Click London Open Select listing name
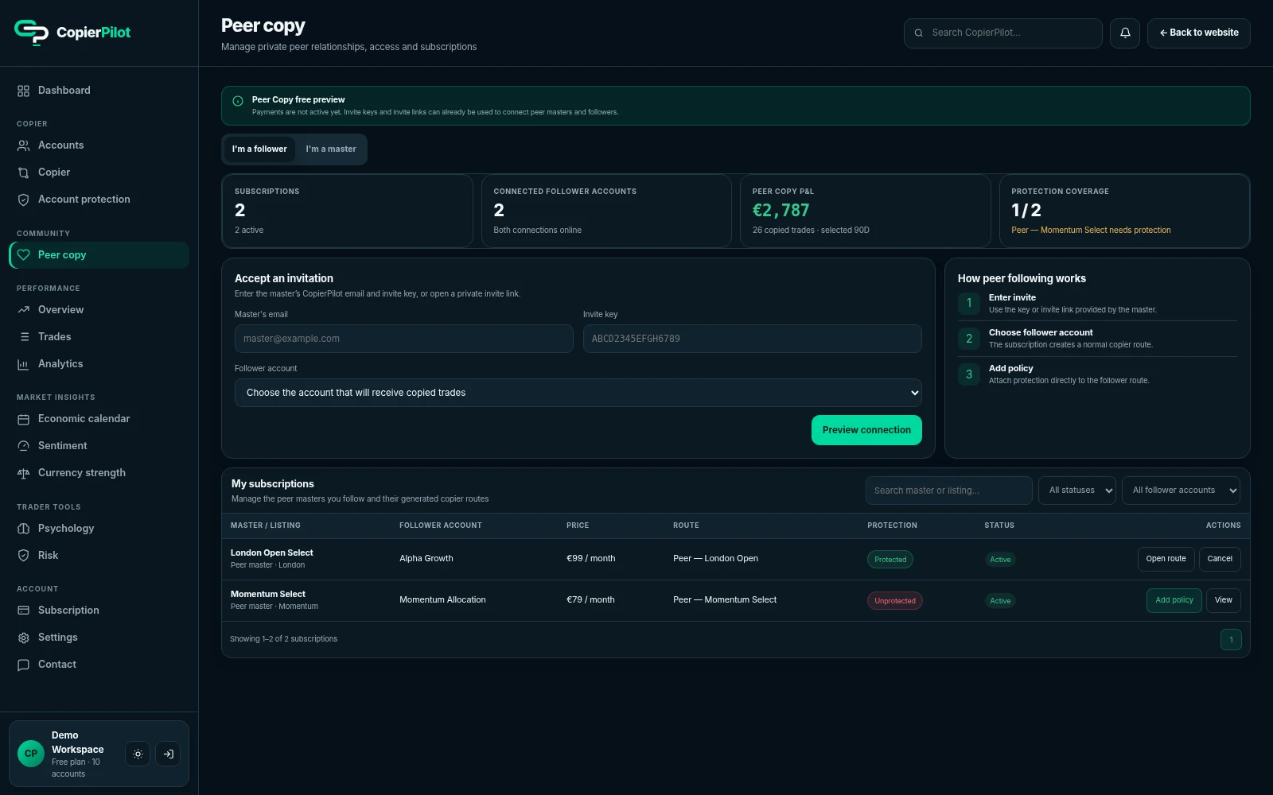1273x795 pixels. coord(271,553)
